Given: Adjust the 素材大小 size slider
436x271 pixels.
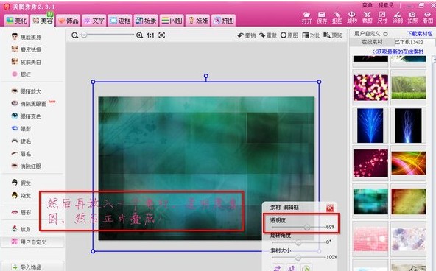Looking at the screenshot, I should [x=298, y=258].
